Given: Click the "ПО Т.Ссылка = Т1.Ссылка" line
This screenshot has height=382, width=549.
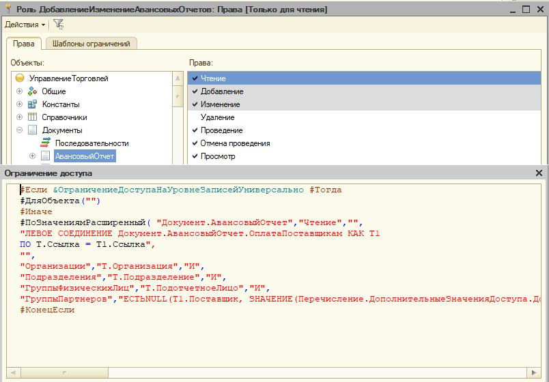Looking at the screenshot, I should [87, 244].
